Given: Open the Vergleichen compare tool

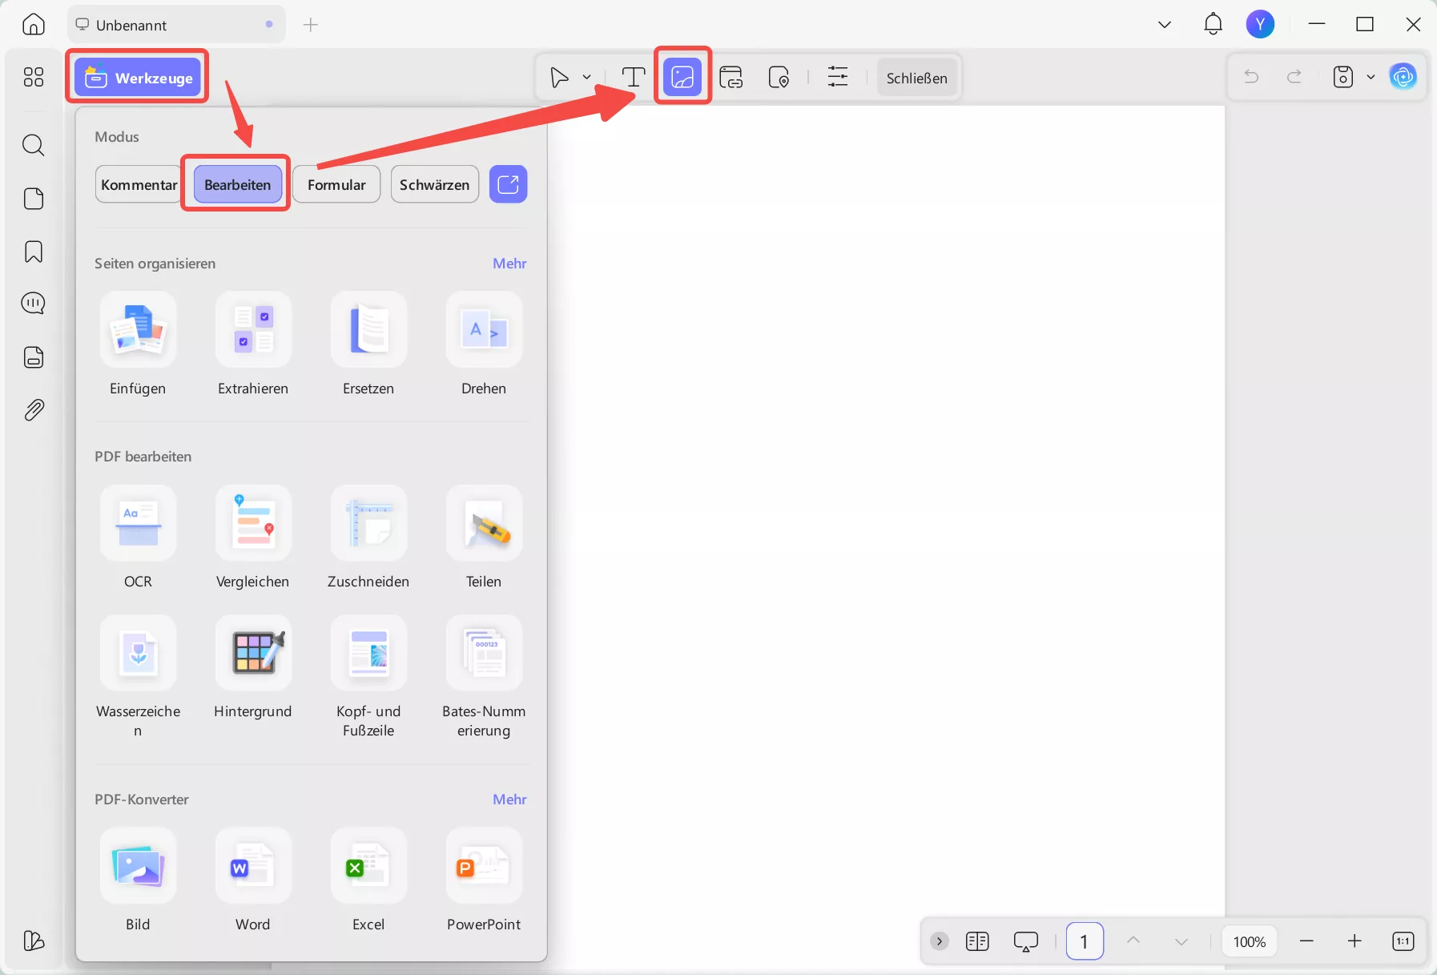Looking at the screenshot, I should 253,523.
